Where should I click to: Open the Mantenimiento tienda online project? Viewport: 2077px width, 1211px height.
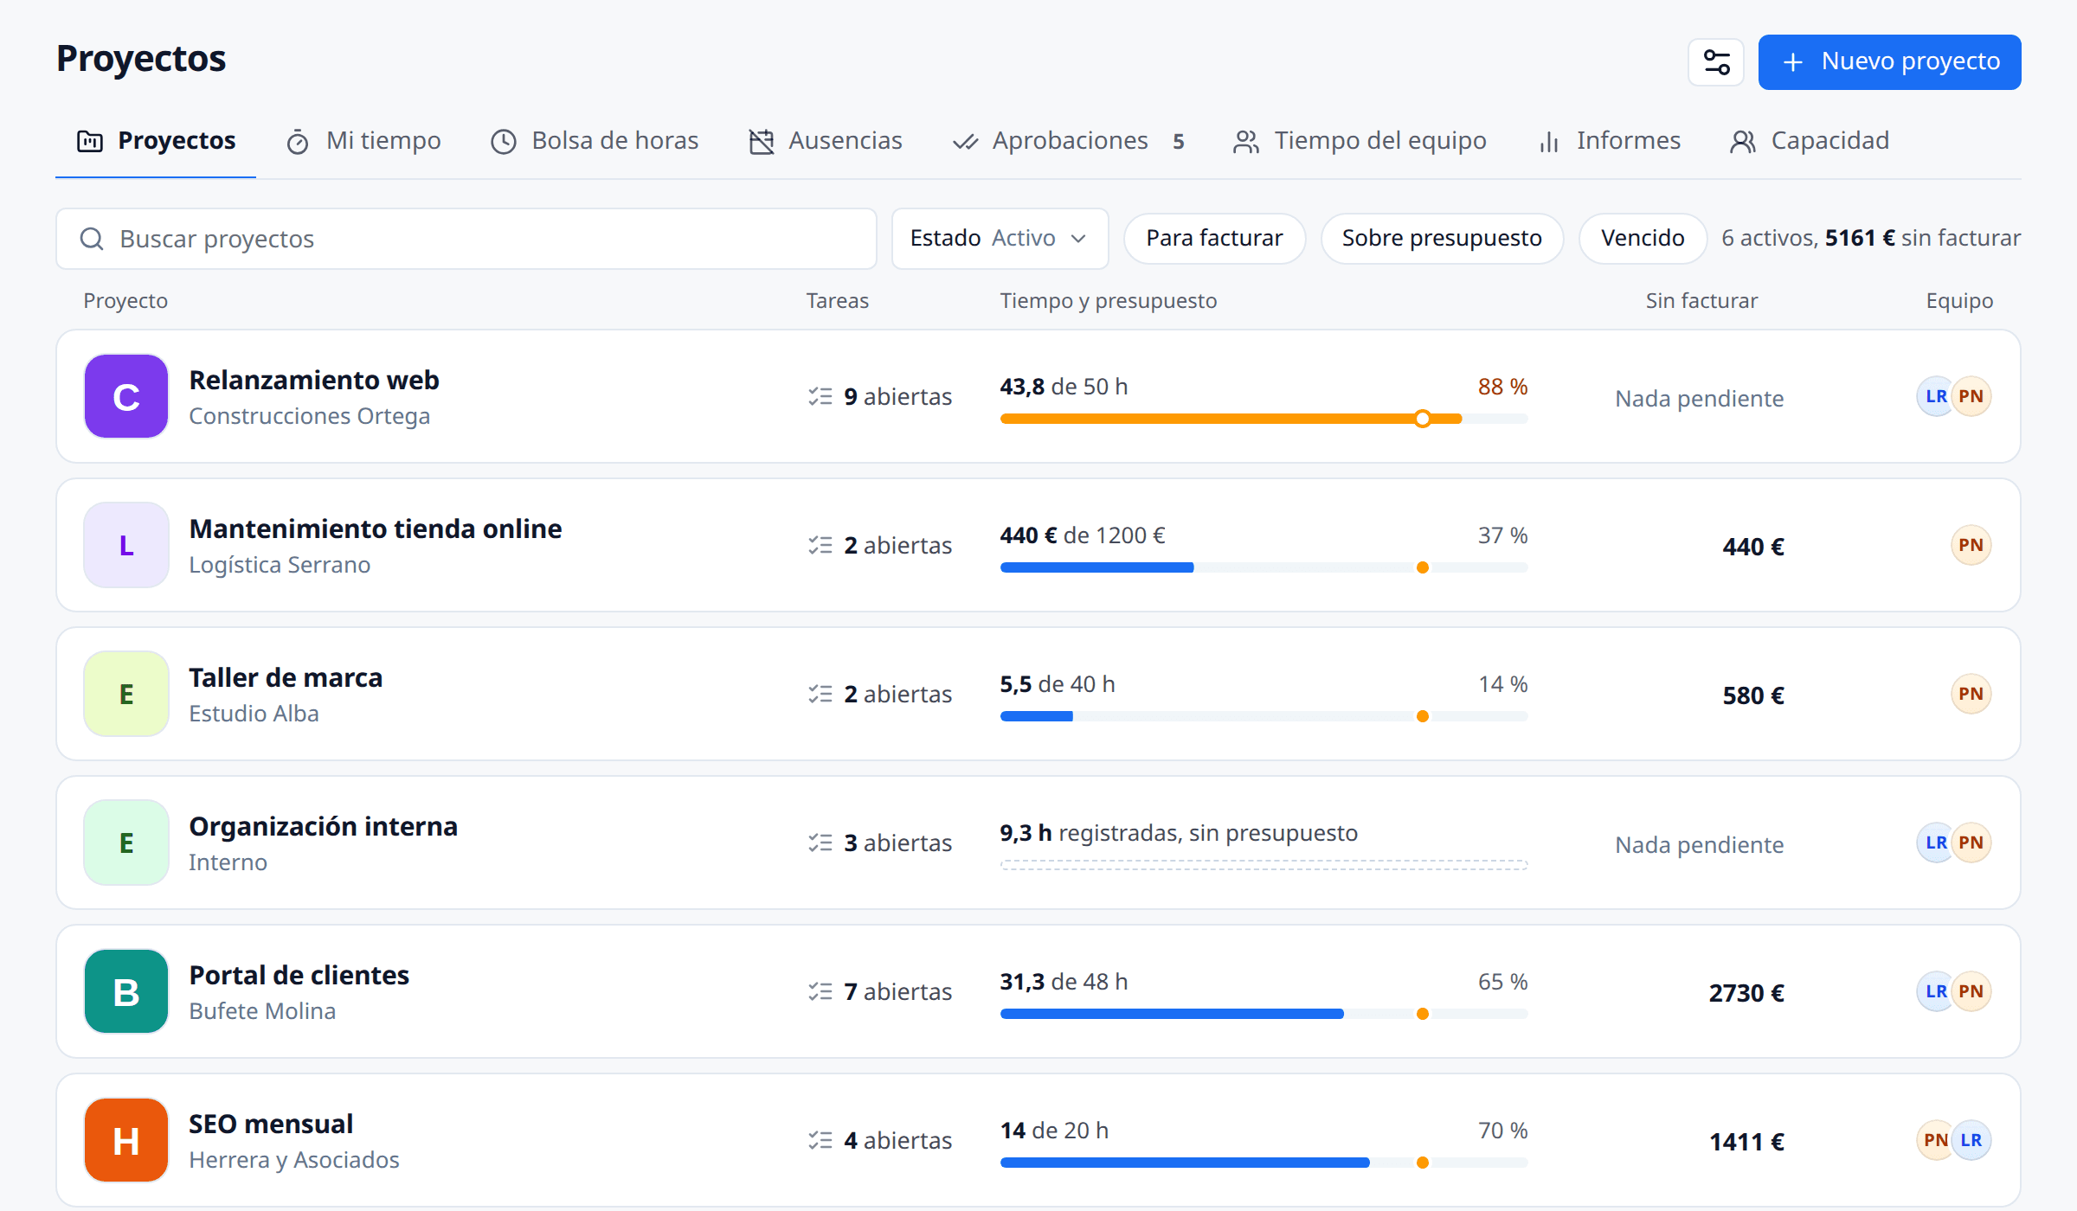coord(376,529)
